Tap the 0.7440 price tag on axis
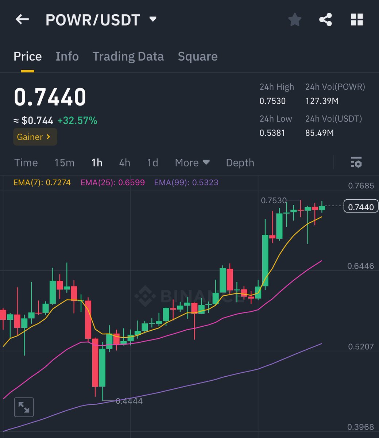The image size is (379, 438). 361,207
